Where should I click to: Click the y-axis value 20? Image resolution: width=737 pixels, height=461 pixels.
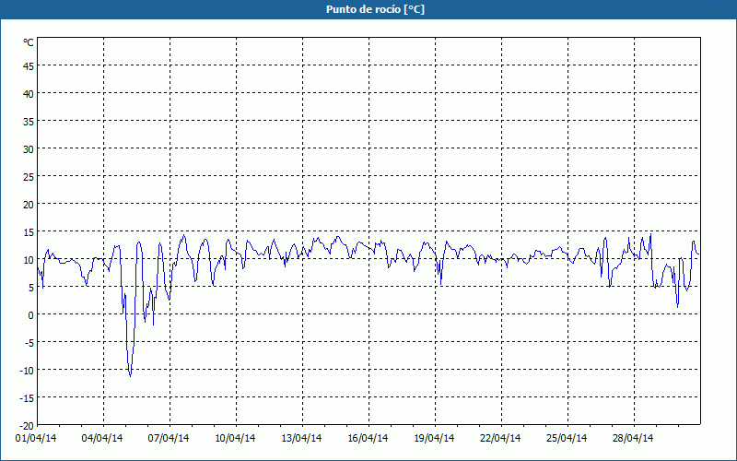click(29, 205)
